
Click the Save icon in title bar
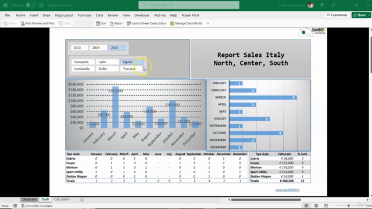click(41, 5)
